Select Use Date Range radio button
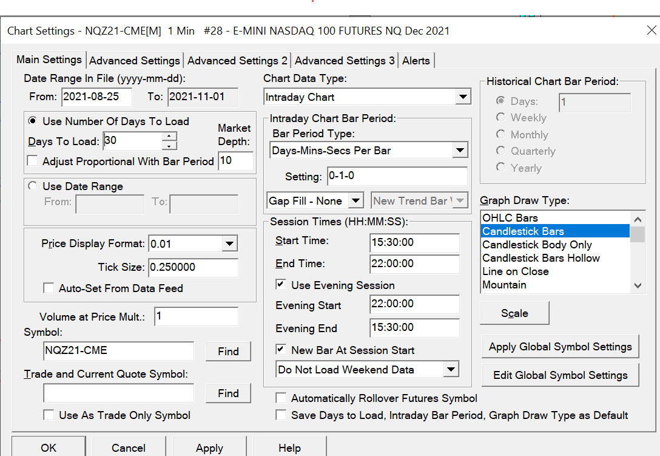The image size is (660, 456). click(32, 186)
